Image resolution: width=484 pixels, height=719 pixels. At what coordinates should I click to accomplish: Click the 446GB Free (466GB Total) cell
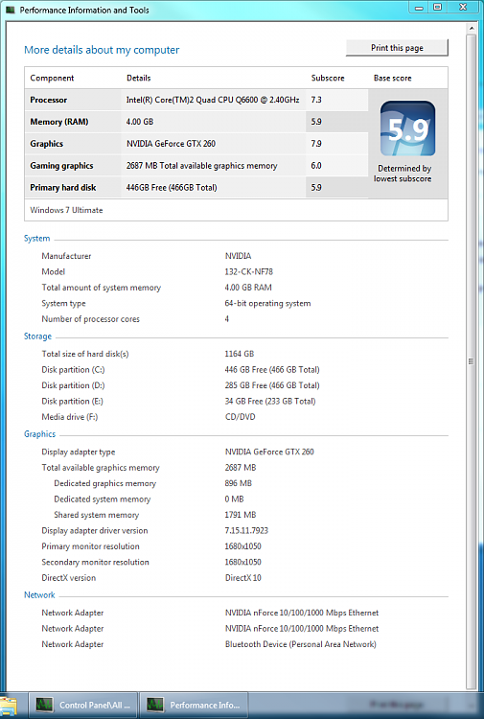click(x=172, y=187)
